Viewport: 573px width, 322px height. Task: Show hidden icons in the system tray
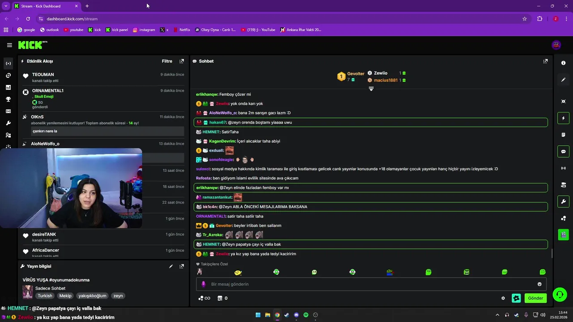click(497, 315)
